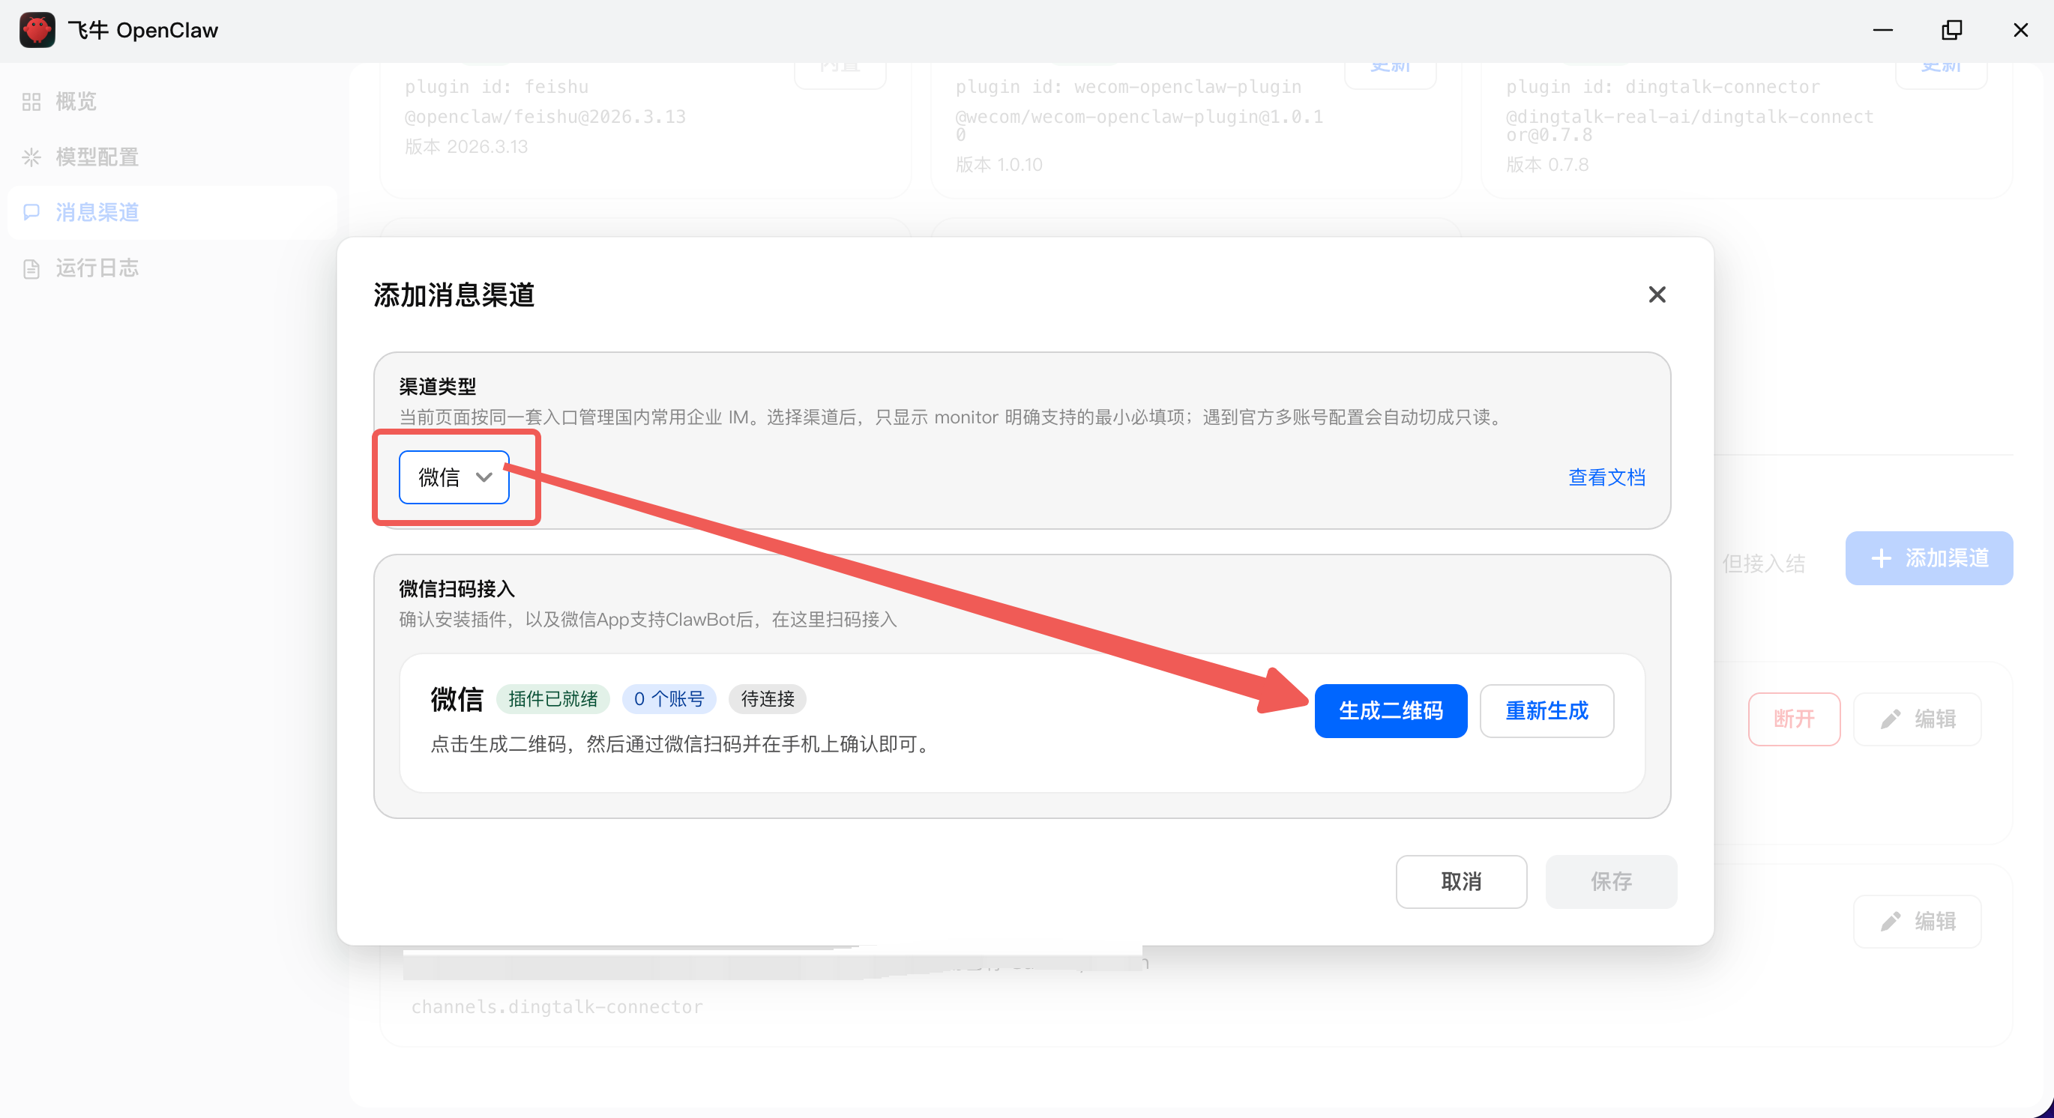Click the chevron arrow in 微信 selector
The width and height of the screenshot is (2054, 1118).
tap(484, 477)
